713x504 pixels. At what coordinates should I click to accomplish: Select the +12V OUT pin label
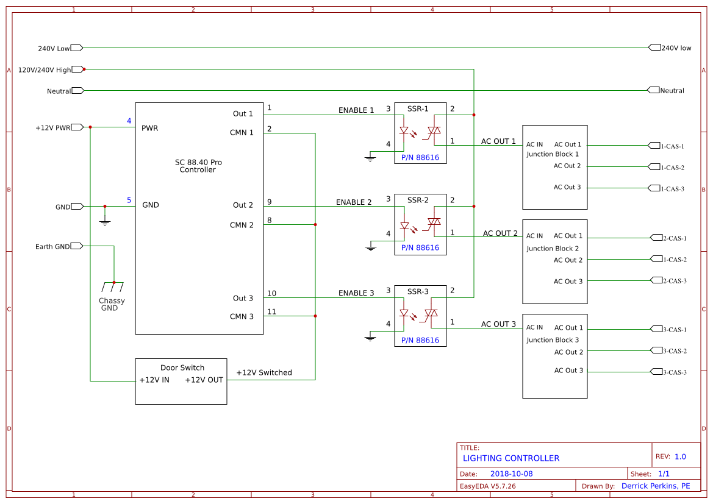click(x=204, y=380)
